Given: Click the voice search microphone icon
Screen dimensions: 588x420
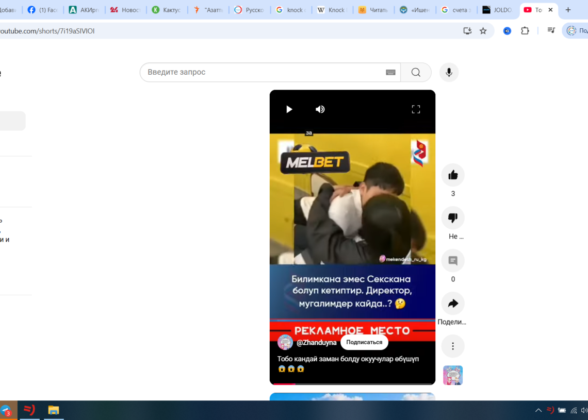Looking at the screenshot, I should (449, 72).
